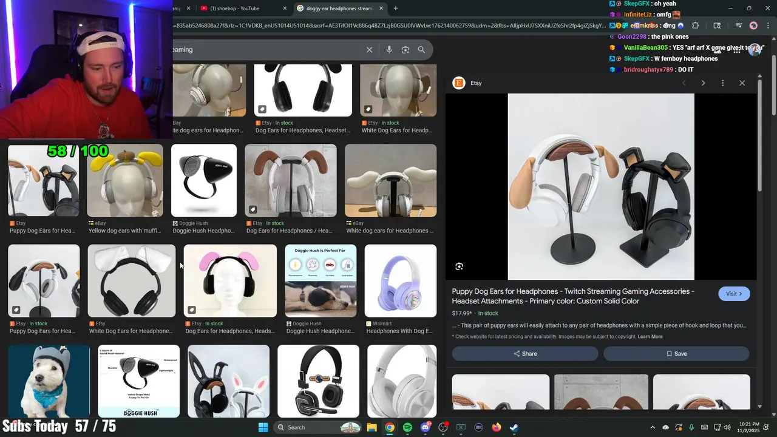Open Google Chrome from the taskbar
The height and width of the screenshot is (437, 777).
[390, 427]
